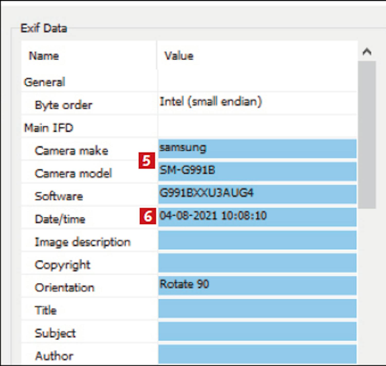Click the red number 6 marker

148,216
